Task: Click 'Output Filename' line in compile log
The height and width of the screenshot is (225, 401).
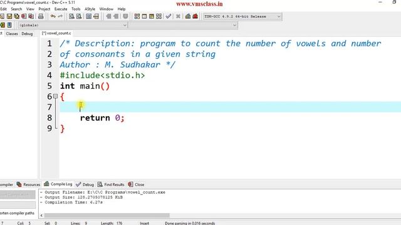Action: coord(103,192)
